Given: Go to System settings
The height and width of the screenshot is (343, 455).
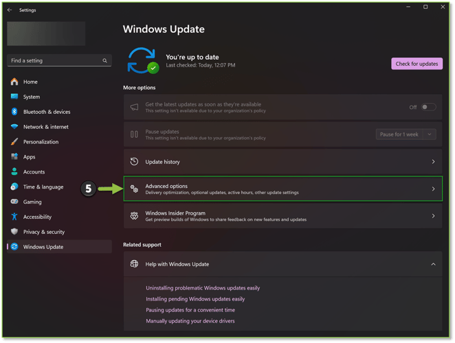Looking at the screenshot, I should [x=59, y=97].
